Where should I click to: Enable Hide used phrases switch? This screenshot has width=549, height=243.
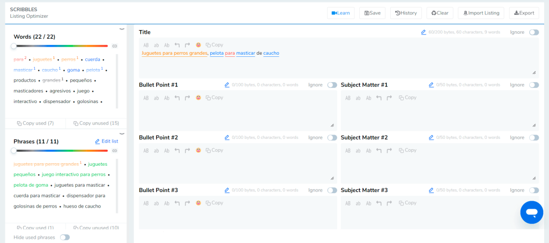[65, 238]
